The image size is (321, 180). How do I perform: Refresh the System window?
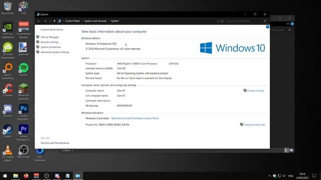[x=222, y=21]
